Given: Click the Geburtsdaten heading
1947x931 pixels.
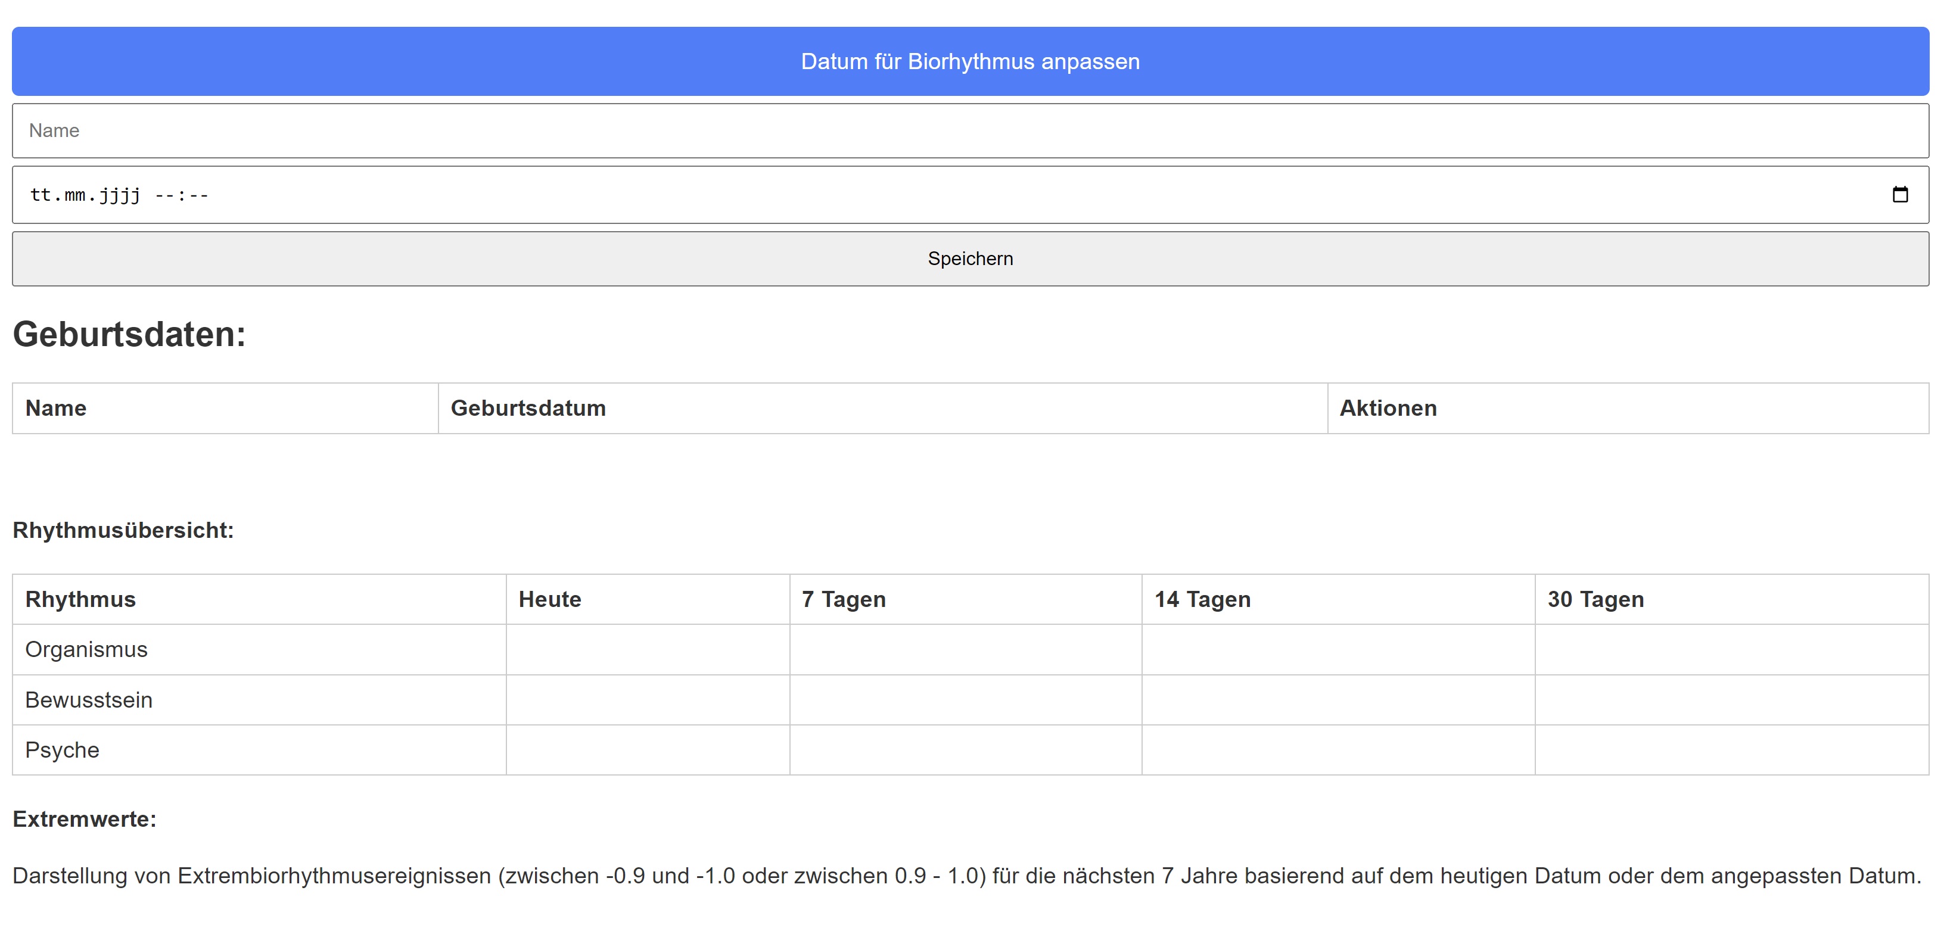Looking at the screenshot, I should (129, 334).
